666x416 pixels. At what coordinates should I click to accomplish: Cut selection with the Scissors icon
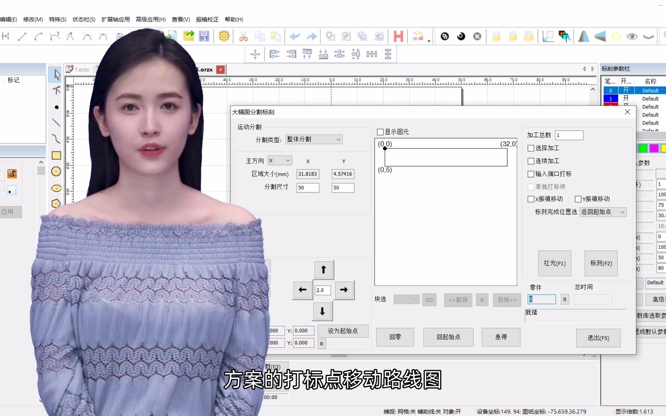(244, 36)
